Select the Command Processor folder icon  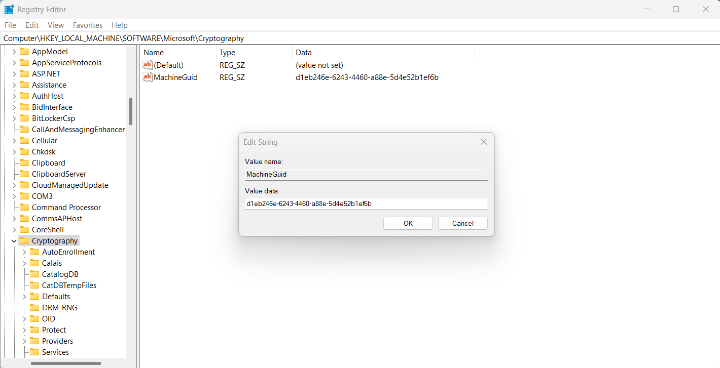[x=24, y=208]
